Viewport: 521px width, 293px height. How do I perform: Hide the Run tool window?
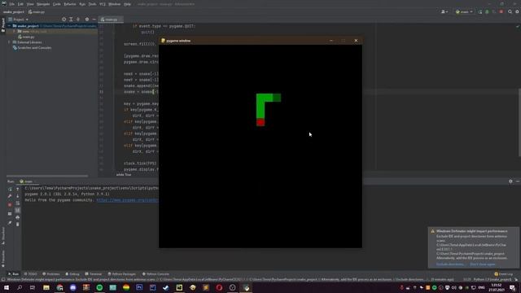(518, 181)
